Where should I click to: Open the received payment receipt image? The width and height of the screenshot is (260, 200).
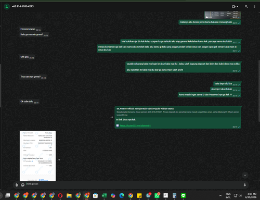coord(37,156)
